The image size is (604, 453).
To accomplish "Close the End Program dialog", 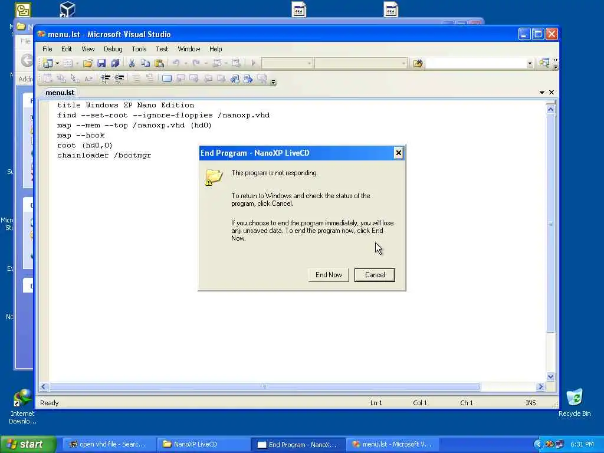I will [x=398, y=153].
